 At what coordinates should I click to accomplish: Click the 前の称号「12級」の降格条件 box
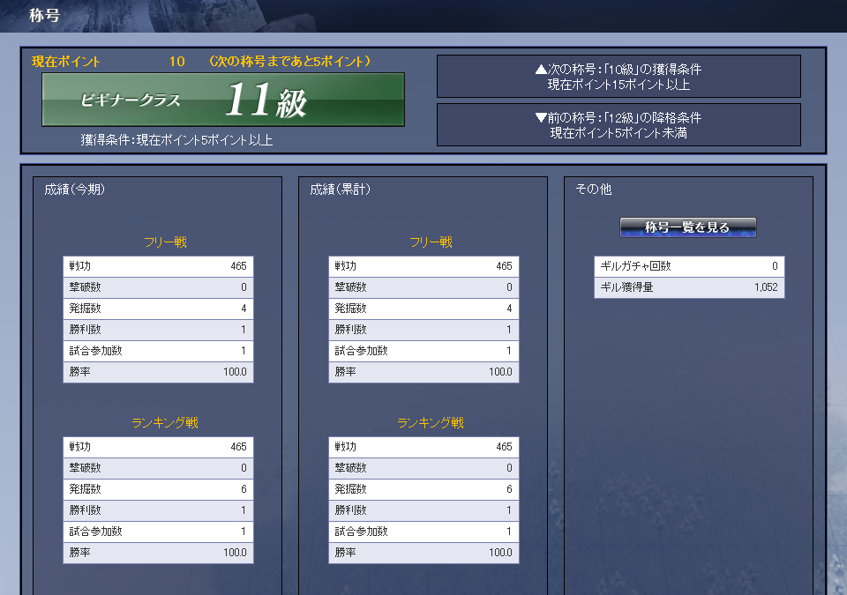coord(618,124)
